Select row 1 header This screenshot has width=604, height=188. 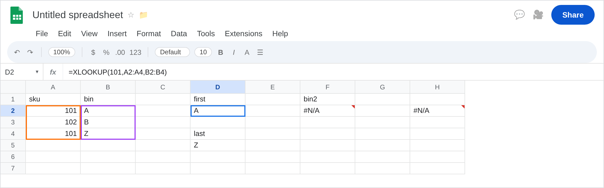[13, 99]
